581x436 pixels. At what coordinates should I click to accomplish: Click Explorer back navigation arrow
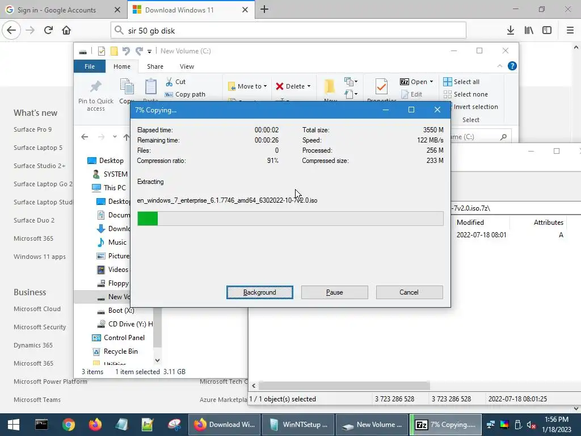tap(85, 137)
